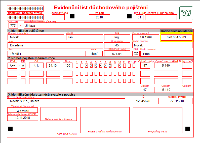Edit Vyměřovací základ field in the A++ row
Viewport: 200px width, 143px height.
coord(166,66)
